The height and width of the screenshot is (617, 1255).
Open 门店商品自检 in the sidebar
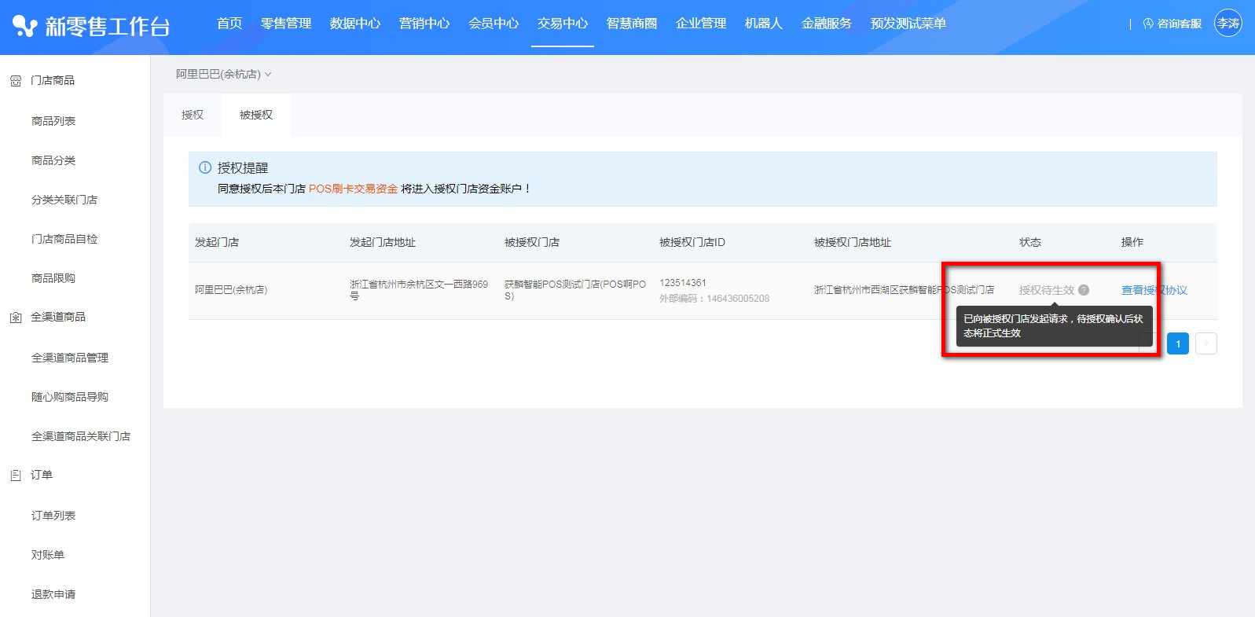(x=64, y=239)
